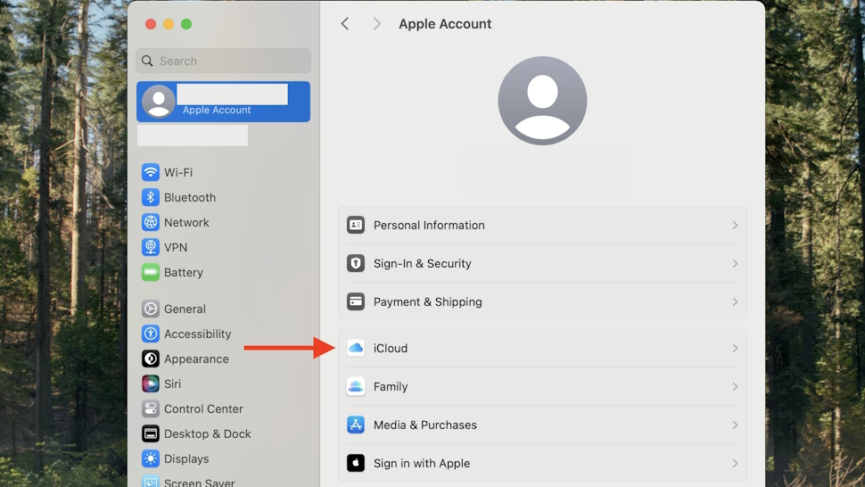Close the window with red button
This screenshot has height=487, width=865.
[x=150, y=24]
